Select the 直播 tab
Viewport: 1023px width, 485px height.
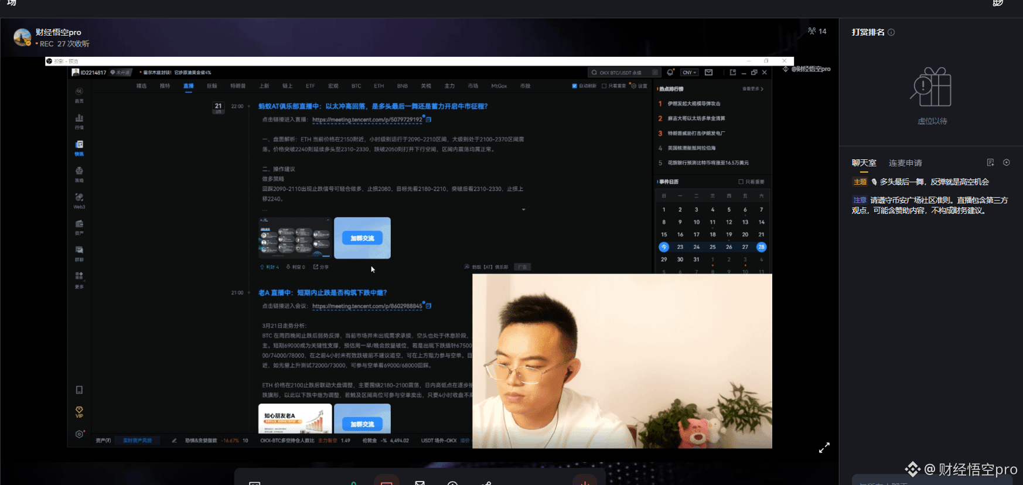point(188,86)
